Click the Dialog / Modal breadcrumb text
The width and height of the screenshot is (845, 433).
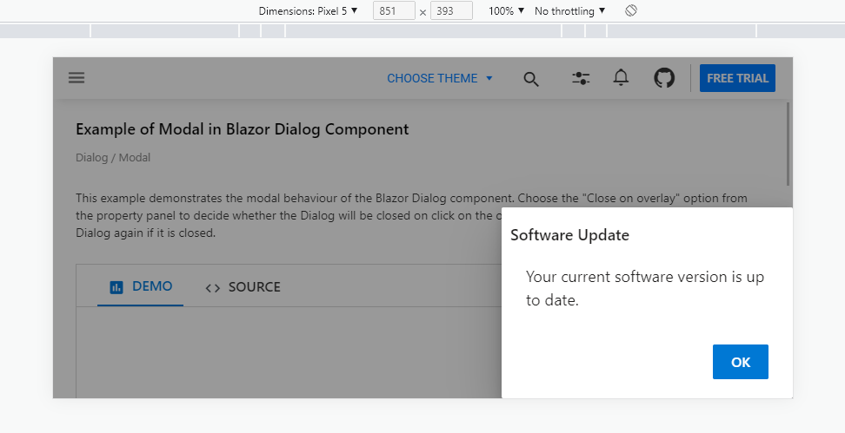coord(113,158)
